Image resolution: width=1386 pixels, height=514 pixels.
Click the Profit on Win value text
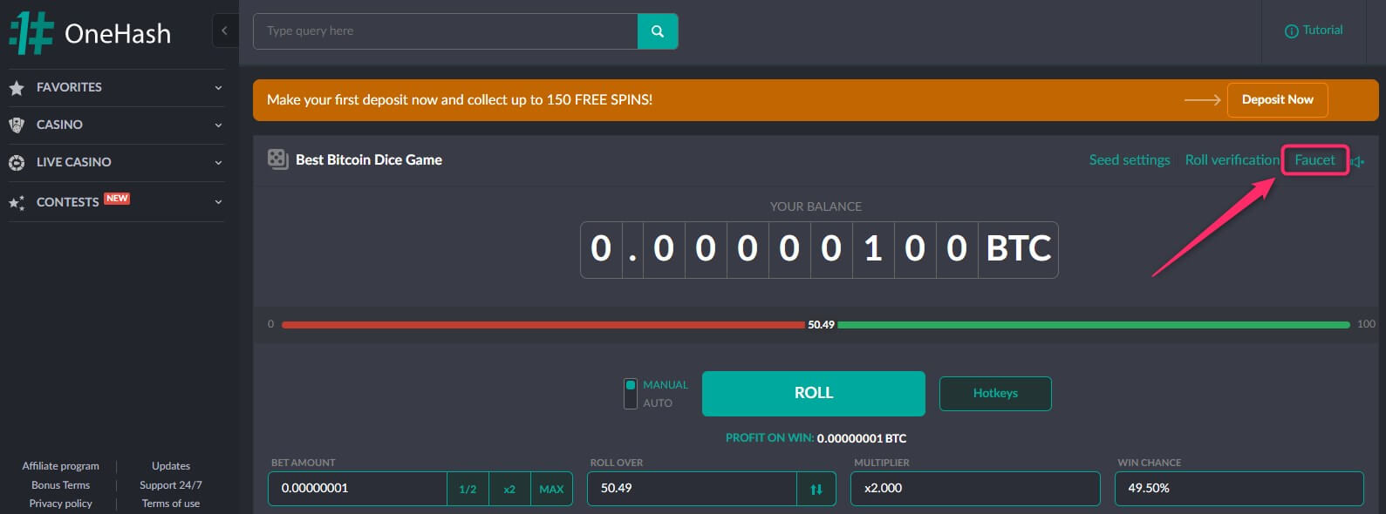pyautogui.click(x=862, y=438)
